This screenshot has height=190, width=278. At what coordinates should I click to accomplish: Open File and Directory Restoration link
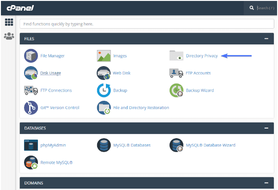pyautogui.click(x=141, y=108)
